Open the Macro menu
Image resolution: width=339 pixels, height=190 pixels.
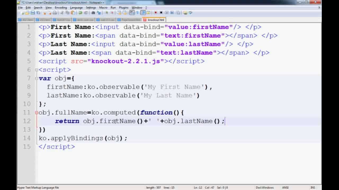103,8
